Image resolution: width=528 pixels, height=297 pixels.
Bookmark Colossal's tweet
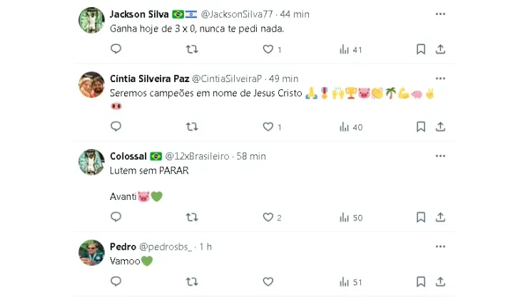[x=421, y=217]
